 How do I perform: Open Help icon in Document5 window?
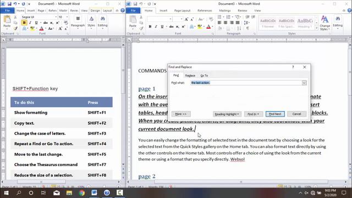coord(123,10)
